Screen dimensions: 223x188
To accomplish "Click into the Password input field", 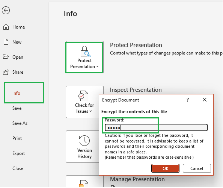I will click(x=156, y=127).
